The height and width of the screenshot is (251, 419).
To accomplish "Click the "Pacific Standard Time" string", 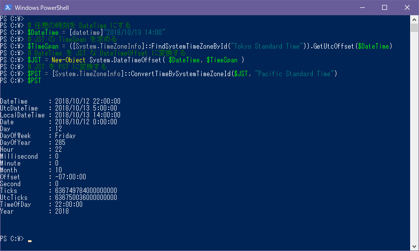I will [295, 74].
